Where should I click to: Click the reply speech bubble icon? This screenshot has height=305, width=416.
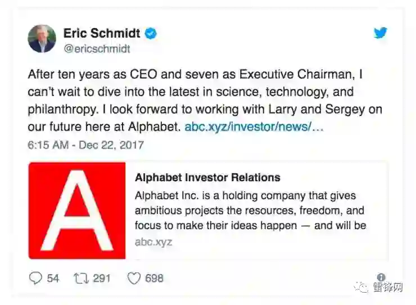tap(35, 278)
